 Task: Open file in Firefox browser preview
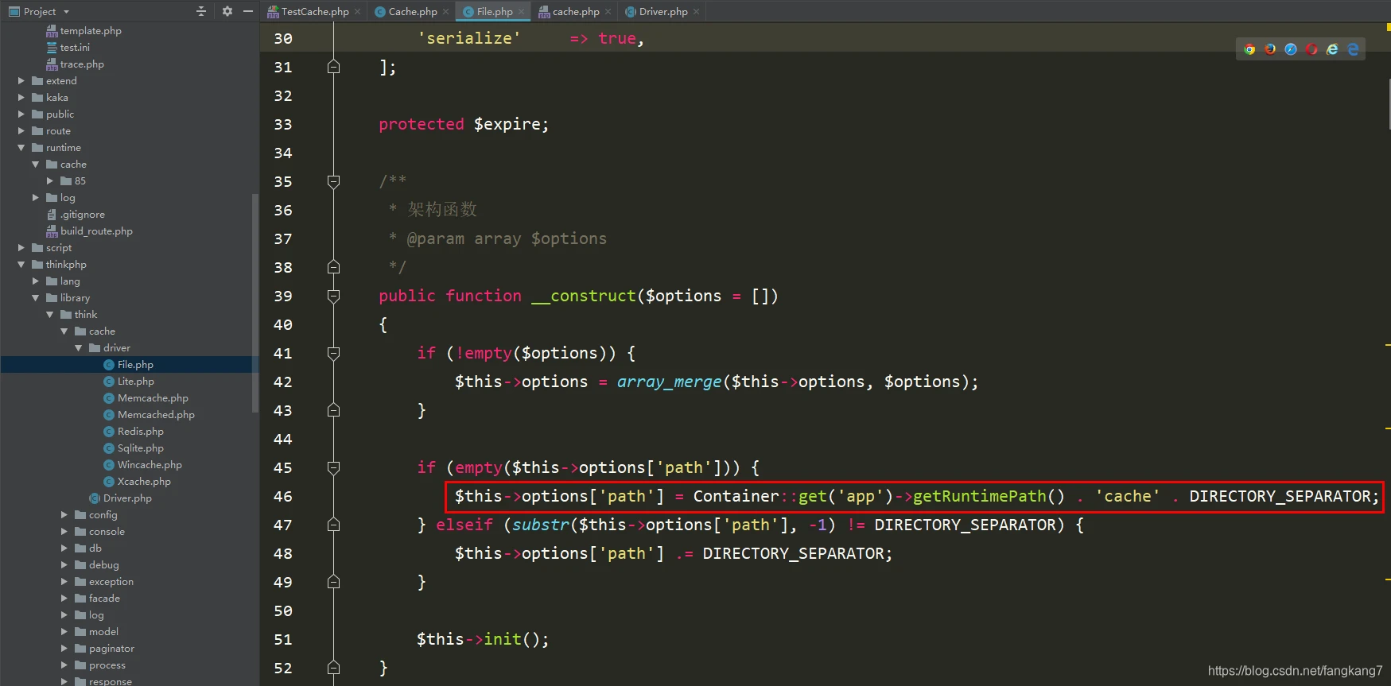[x=1270, y=49]
